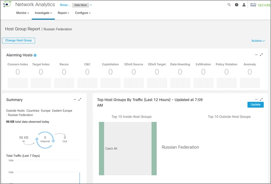Image resolution: width=271 pixels, height=184 pixels.
Task: Click the Russian Federation breadcrumb in Summary
Action: click(x=20, y=115)
